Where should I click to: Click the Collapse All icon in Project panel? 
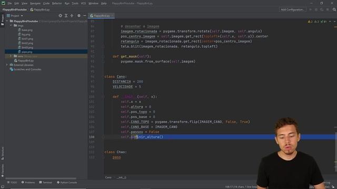click(72, 16)
